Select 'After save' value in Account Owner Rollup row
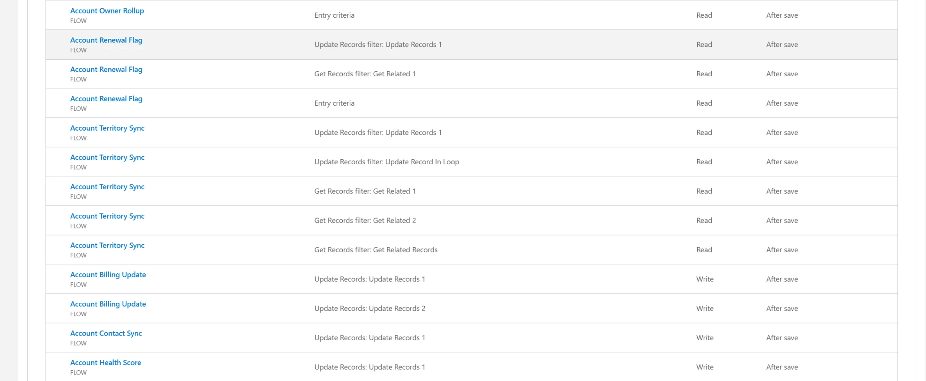 point(782,15)
